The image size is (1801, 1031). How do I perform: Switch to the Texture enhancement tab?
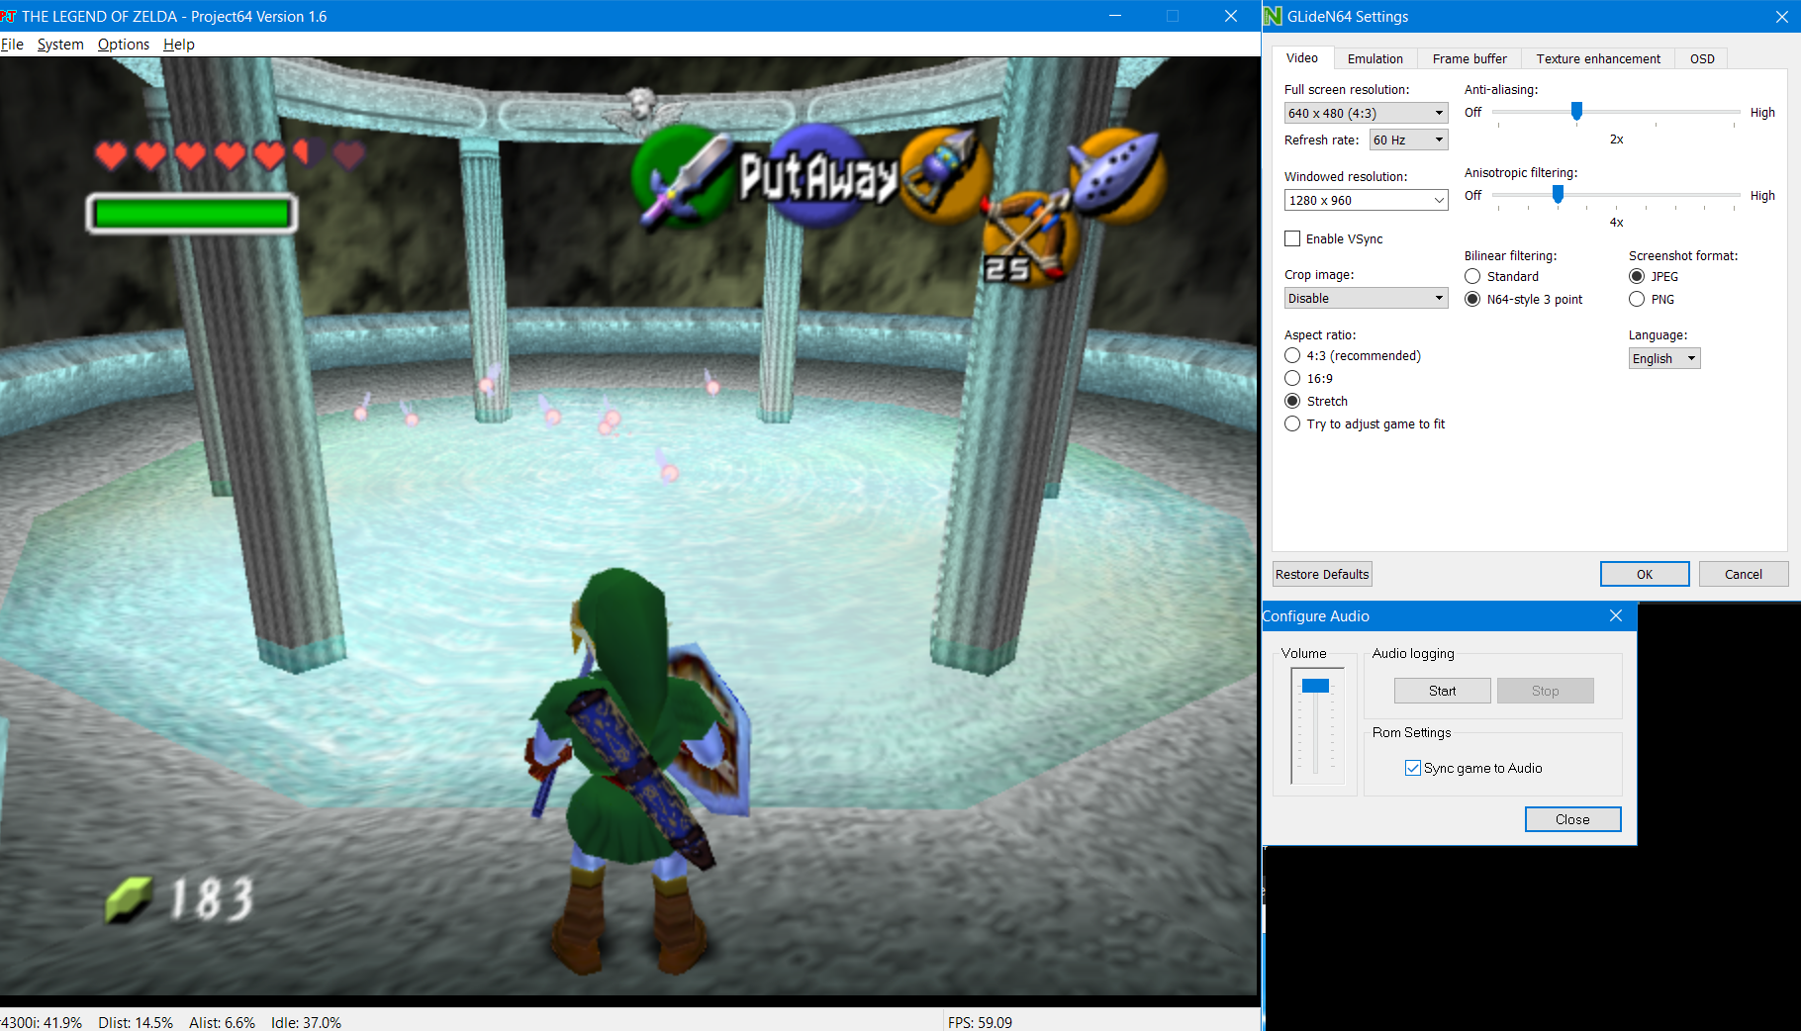pos(1598,59)
